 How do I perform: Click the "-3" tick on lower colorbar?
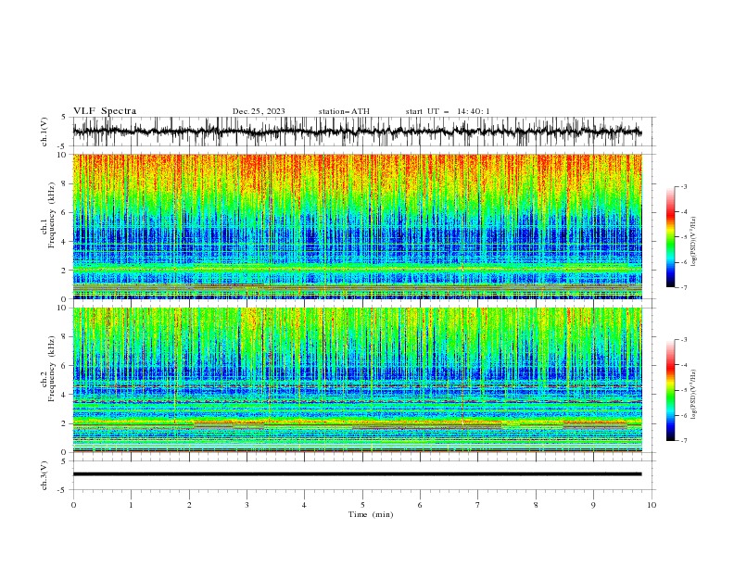click(683, 340)
